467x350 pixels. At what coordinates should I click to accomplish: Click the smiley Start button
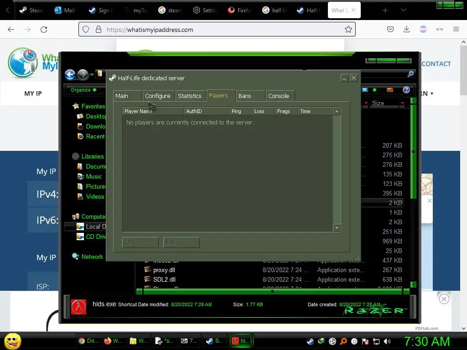[x=12, y=341]
